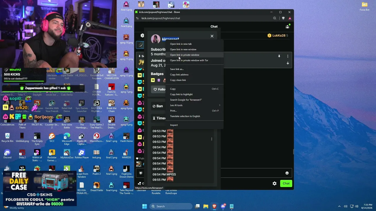Viewport: 376px width, 211px height.
Task: Open the emoji picker in chat
Action: (x=287, y=173)
